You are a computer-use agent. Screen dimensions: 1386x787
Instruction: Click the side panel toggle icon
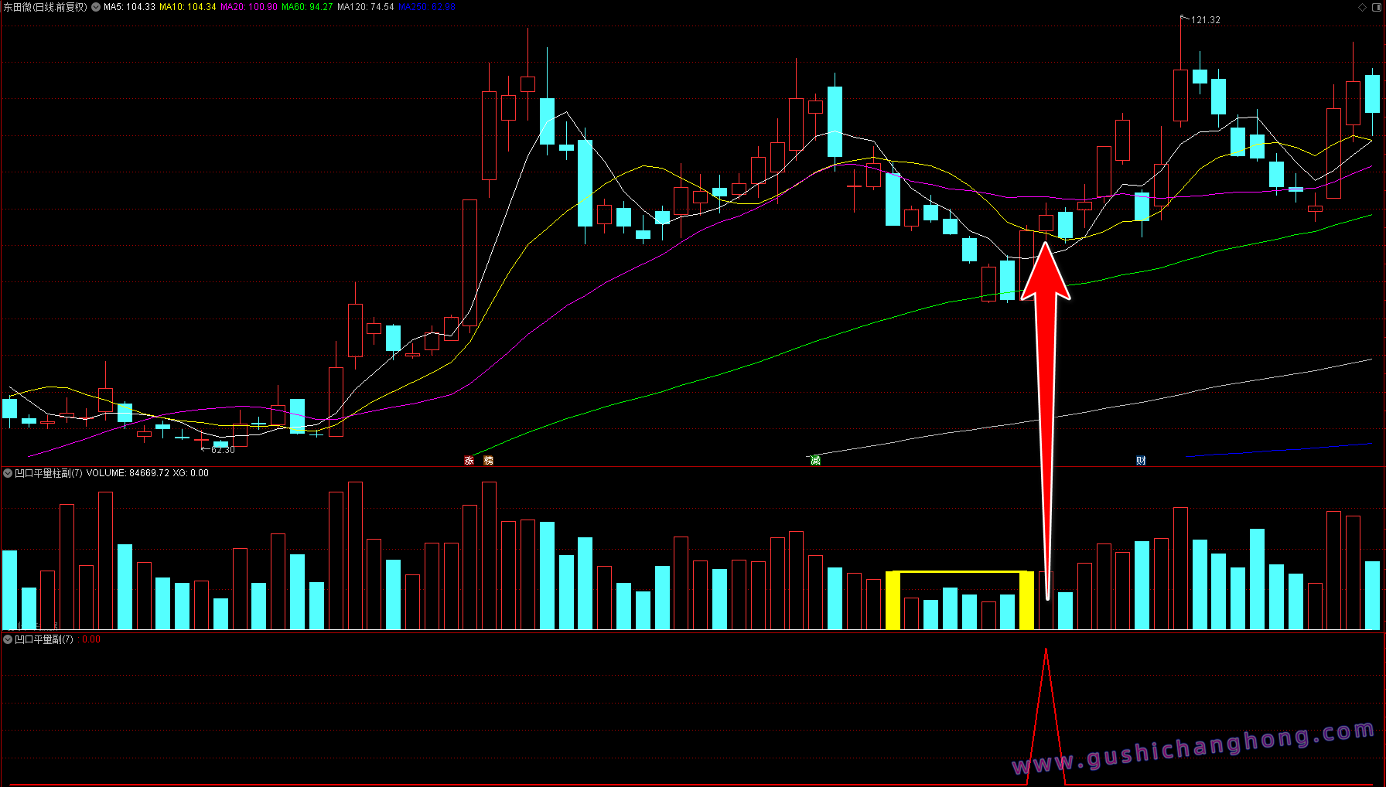tap(1377, 7)
